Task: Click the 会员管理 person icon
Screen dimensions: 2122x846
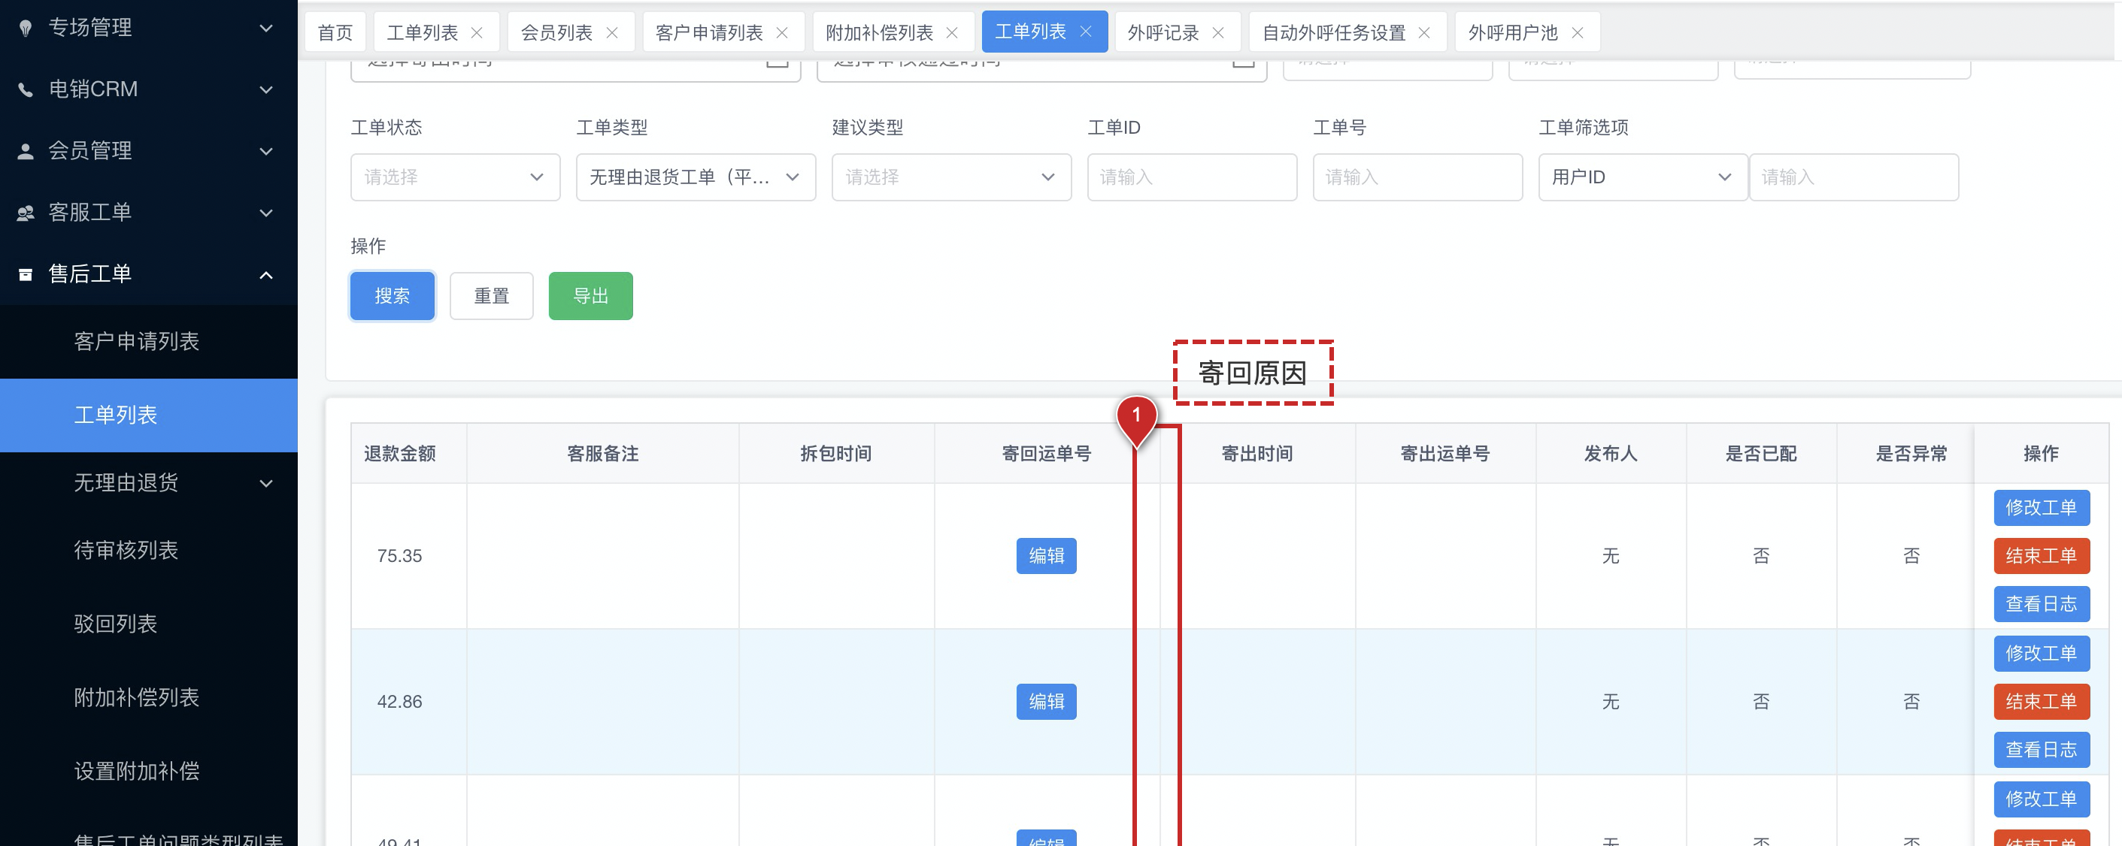Action: click(x=26, y=152)
